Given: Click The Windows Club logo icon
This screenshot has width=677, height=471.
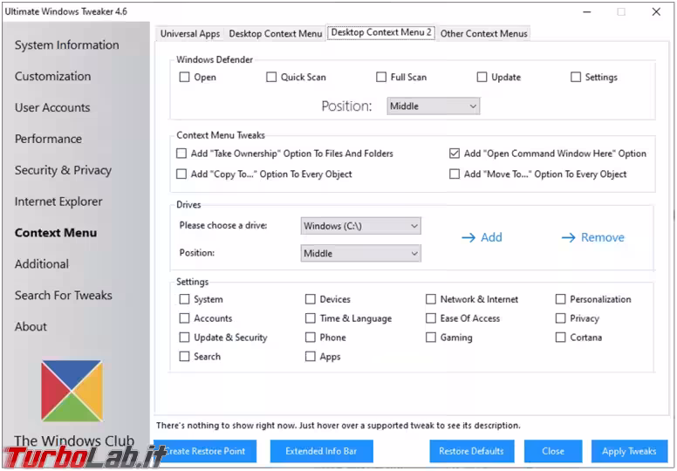Looking at the screenshot, I should 72,391.
